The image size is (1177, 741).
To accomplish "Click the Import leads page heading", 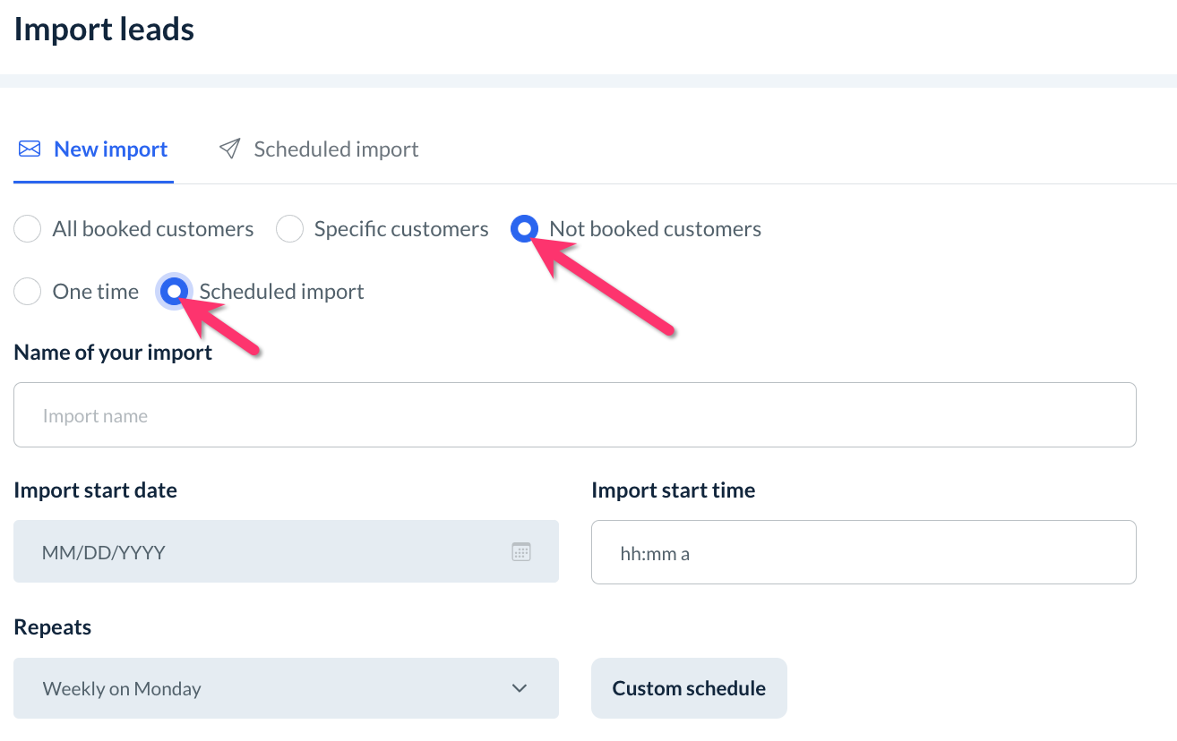I will [105, 30].
